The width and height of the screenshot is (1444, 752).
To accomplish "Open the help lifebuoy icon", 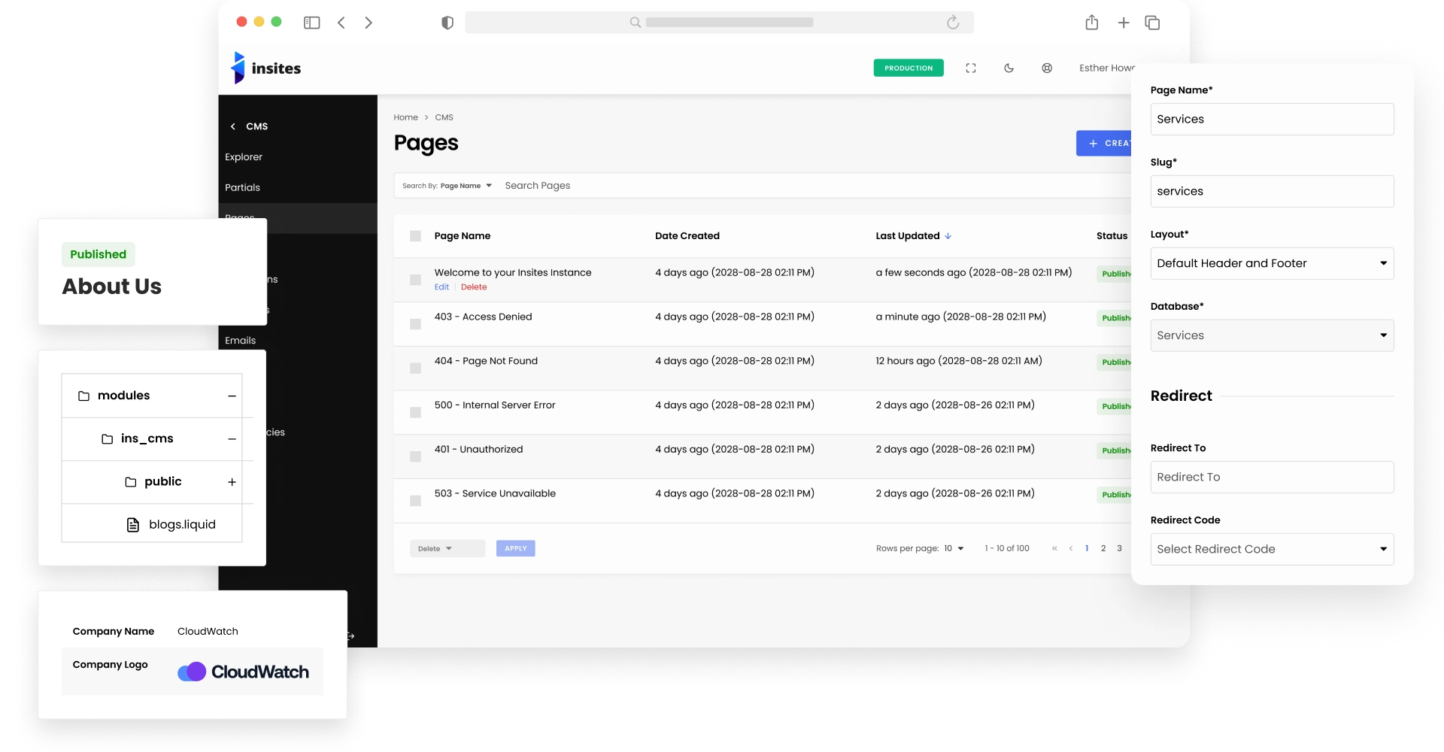I will pos(1047,68).
